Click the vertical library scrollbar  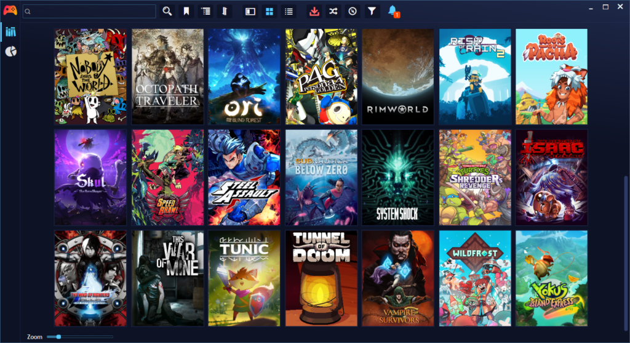625,246
